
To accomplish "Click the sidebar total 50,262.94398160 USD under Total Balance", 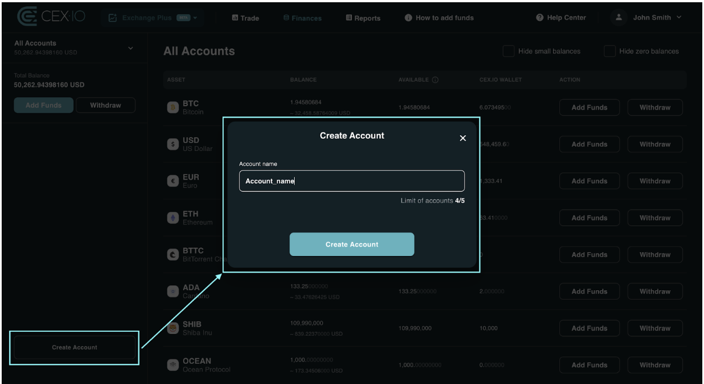I will pyautogui.click(x=49, y=85).
